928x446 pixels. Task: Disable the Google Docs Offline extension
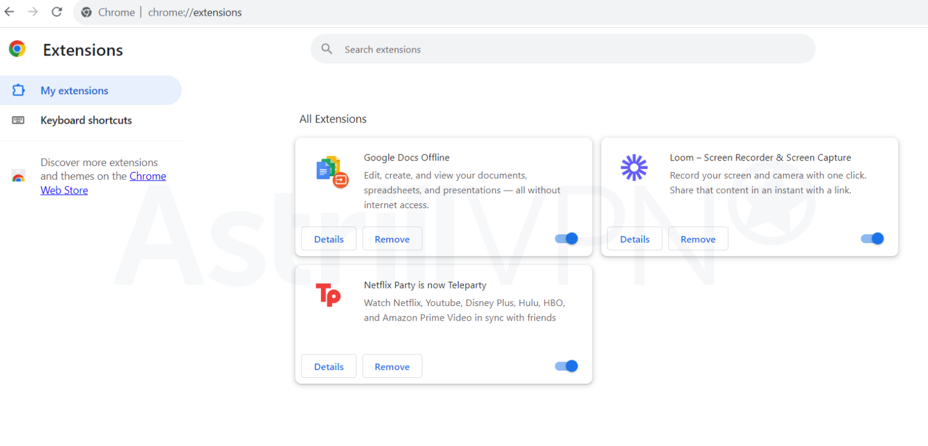tap(565, 238)
